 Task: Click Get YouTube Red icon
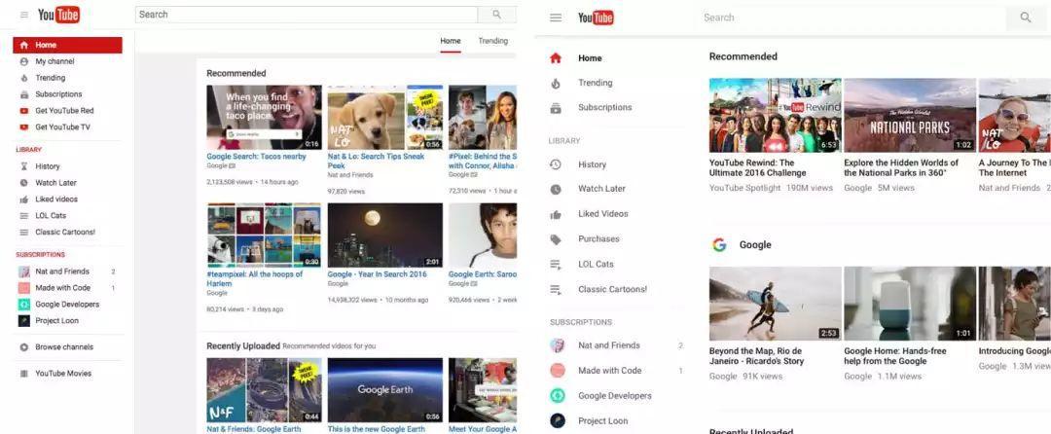tap(24, 111)
